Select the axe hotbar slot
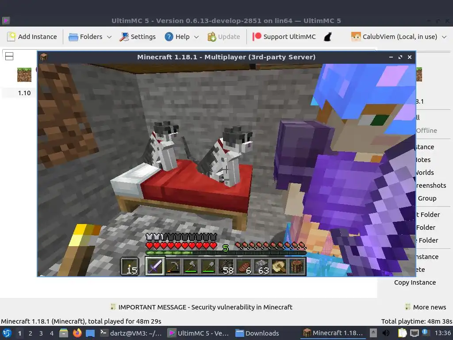Screen dimensions: 453x340 (191, 266)
